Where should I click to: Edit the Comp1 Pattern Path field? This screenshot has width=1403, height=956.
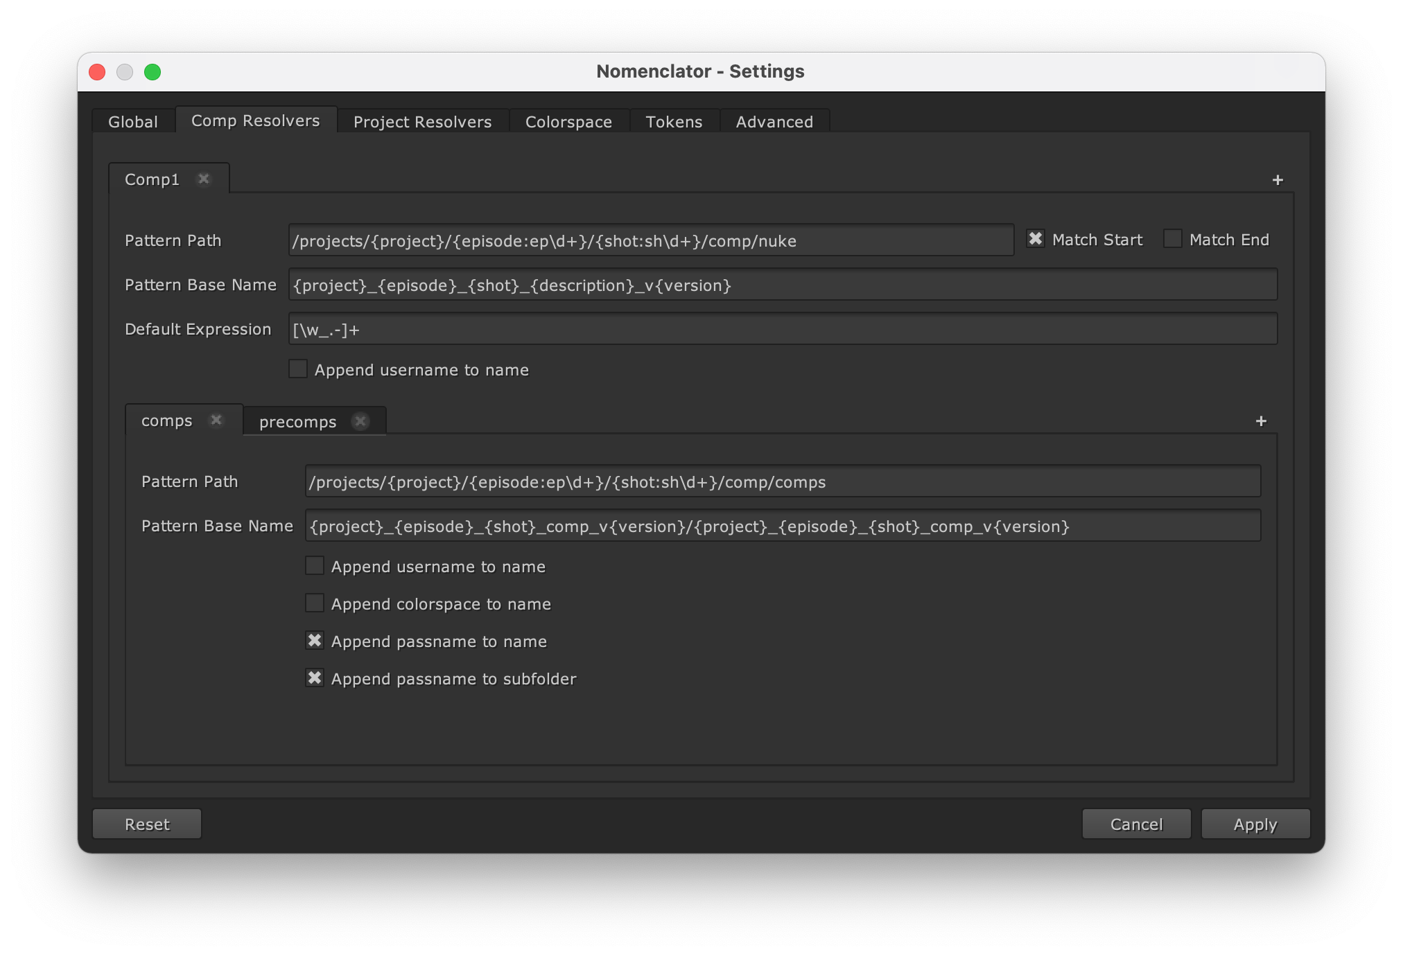(651, 240)
